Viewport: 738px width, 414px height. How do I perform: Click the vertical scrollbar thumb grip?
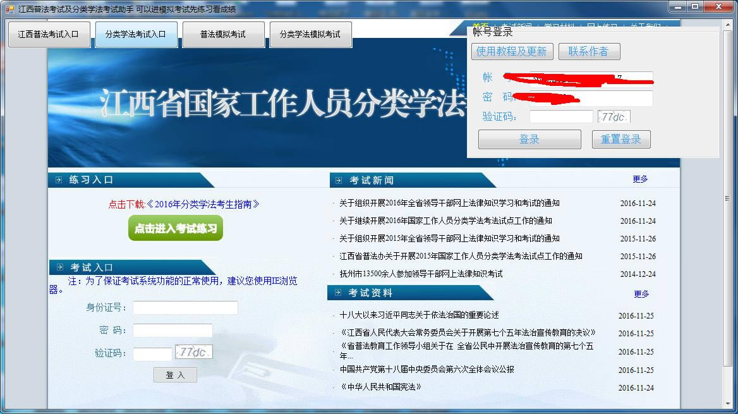click(x=728, y=198)
